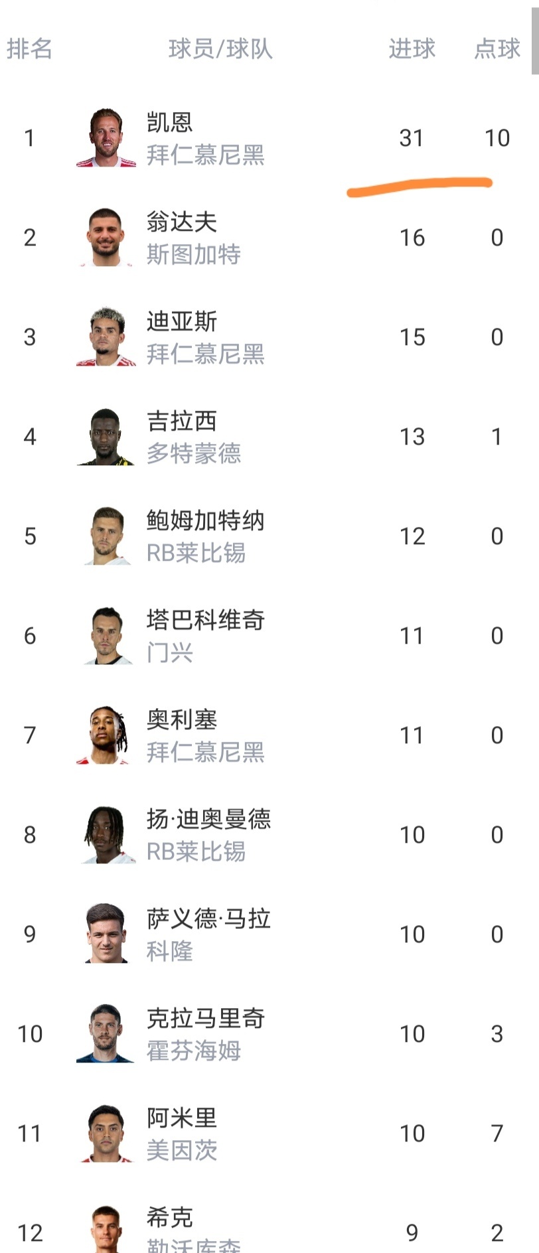
Task: Click the 排名 rank column header
Action: pos(29,48)
